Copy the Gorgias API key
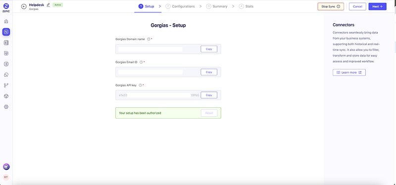The image size is (396, 185). (209, 95)
